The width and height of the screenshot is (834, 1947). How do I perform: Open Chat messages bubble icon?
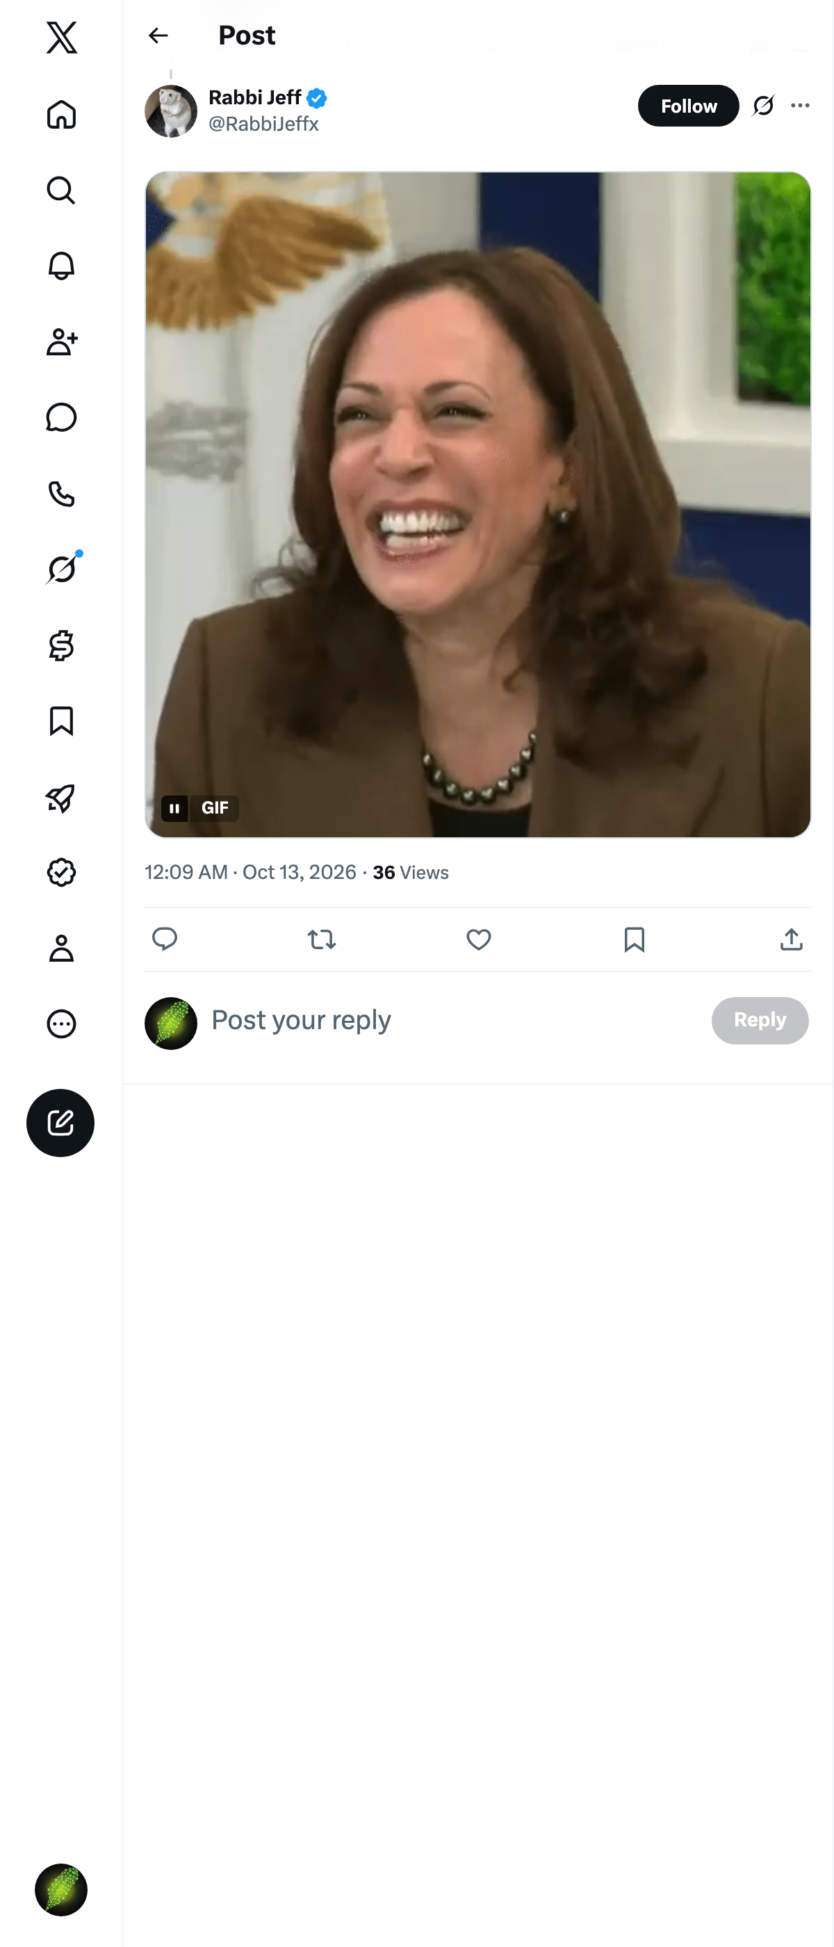[x=61, y=417]
